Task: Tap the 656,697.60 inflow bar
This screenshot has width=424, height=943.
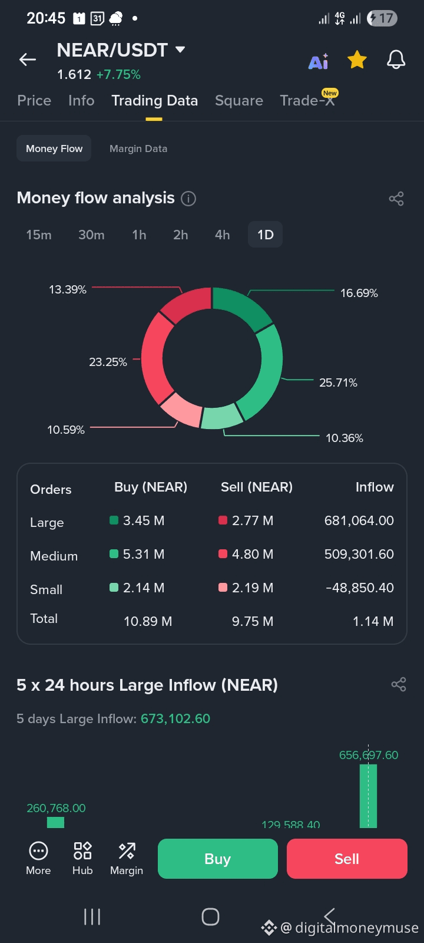Action: click(369, 796)
